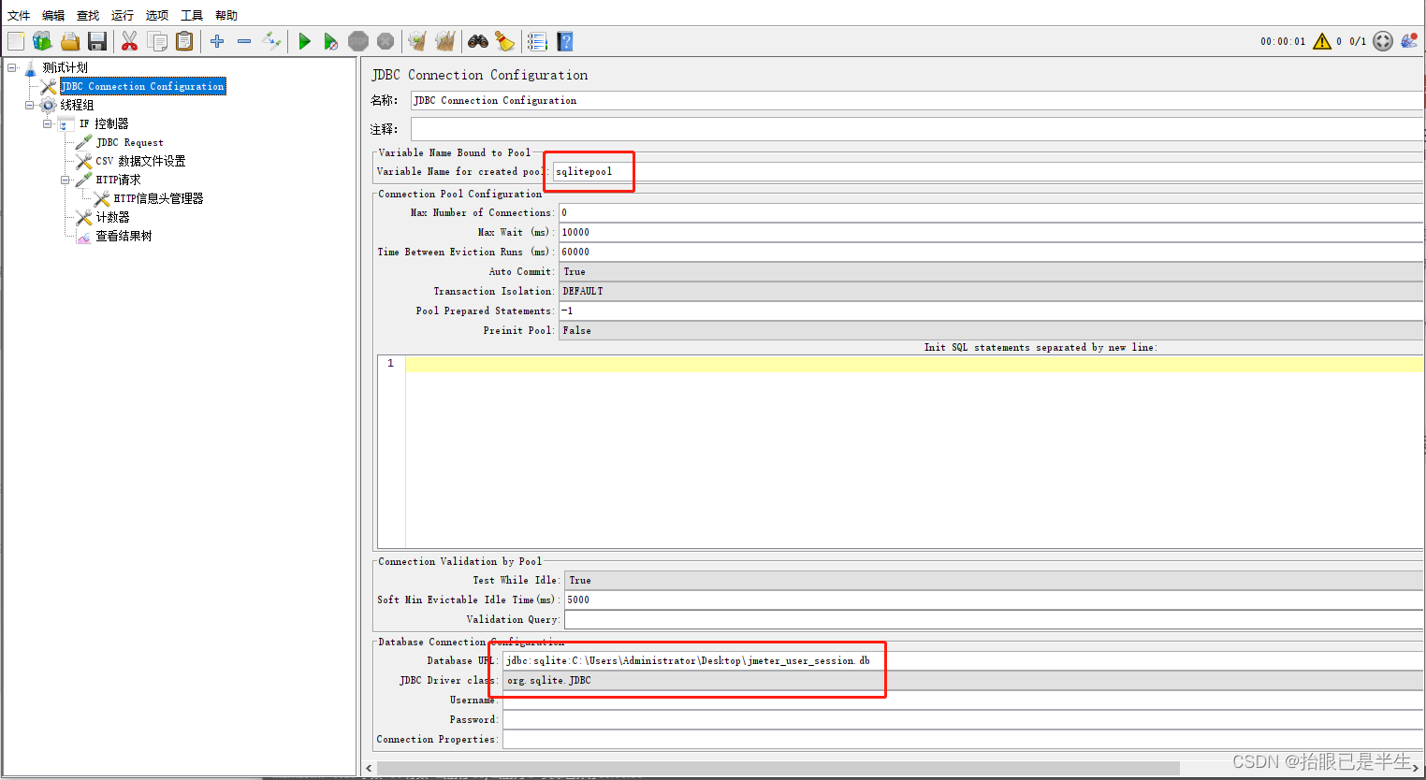This screenshot has height=780, width=1426.
Task: Click the Soft Min Evictable Idle Time field
Action: tap(995, 599)
